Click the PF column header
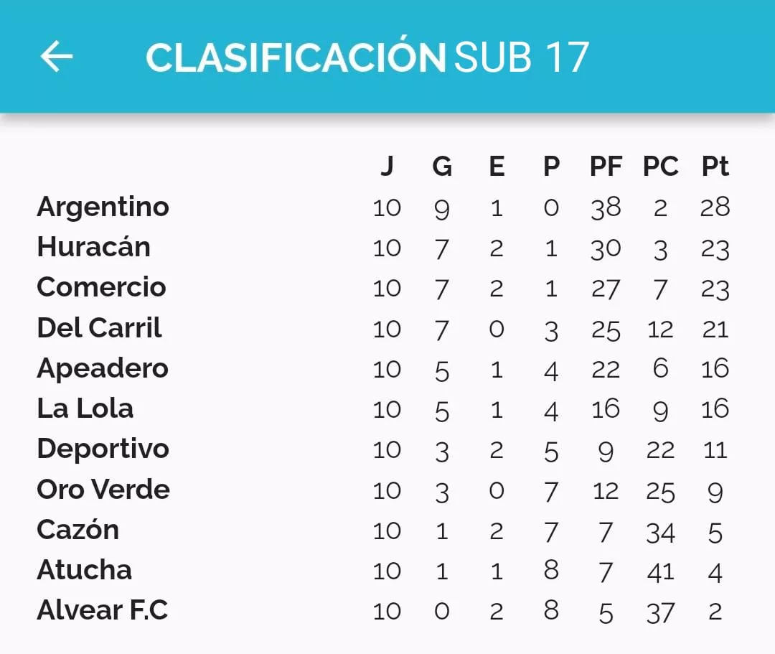The height and width of the screenshot is (654, 775). point(606,167)
